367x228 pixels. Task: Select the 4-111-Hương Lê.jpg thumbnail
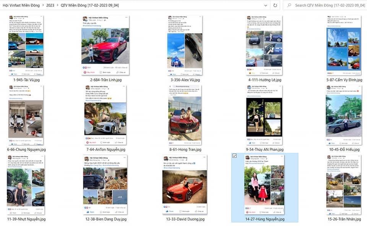point(264,45)
